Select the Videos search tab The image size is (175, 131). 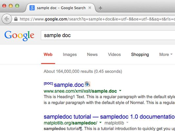pyautogui.click(x=114, y=55)
